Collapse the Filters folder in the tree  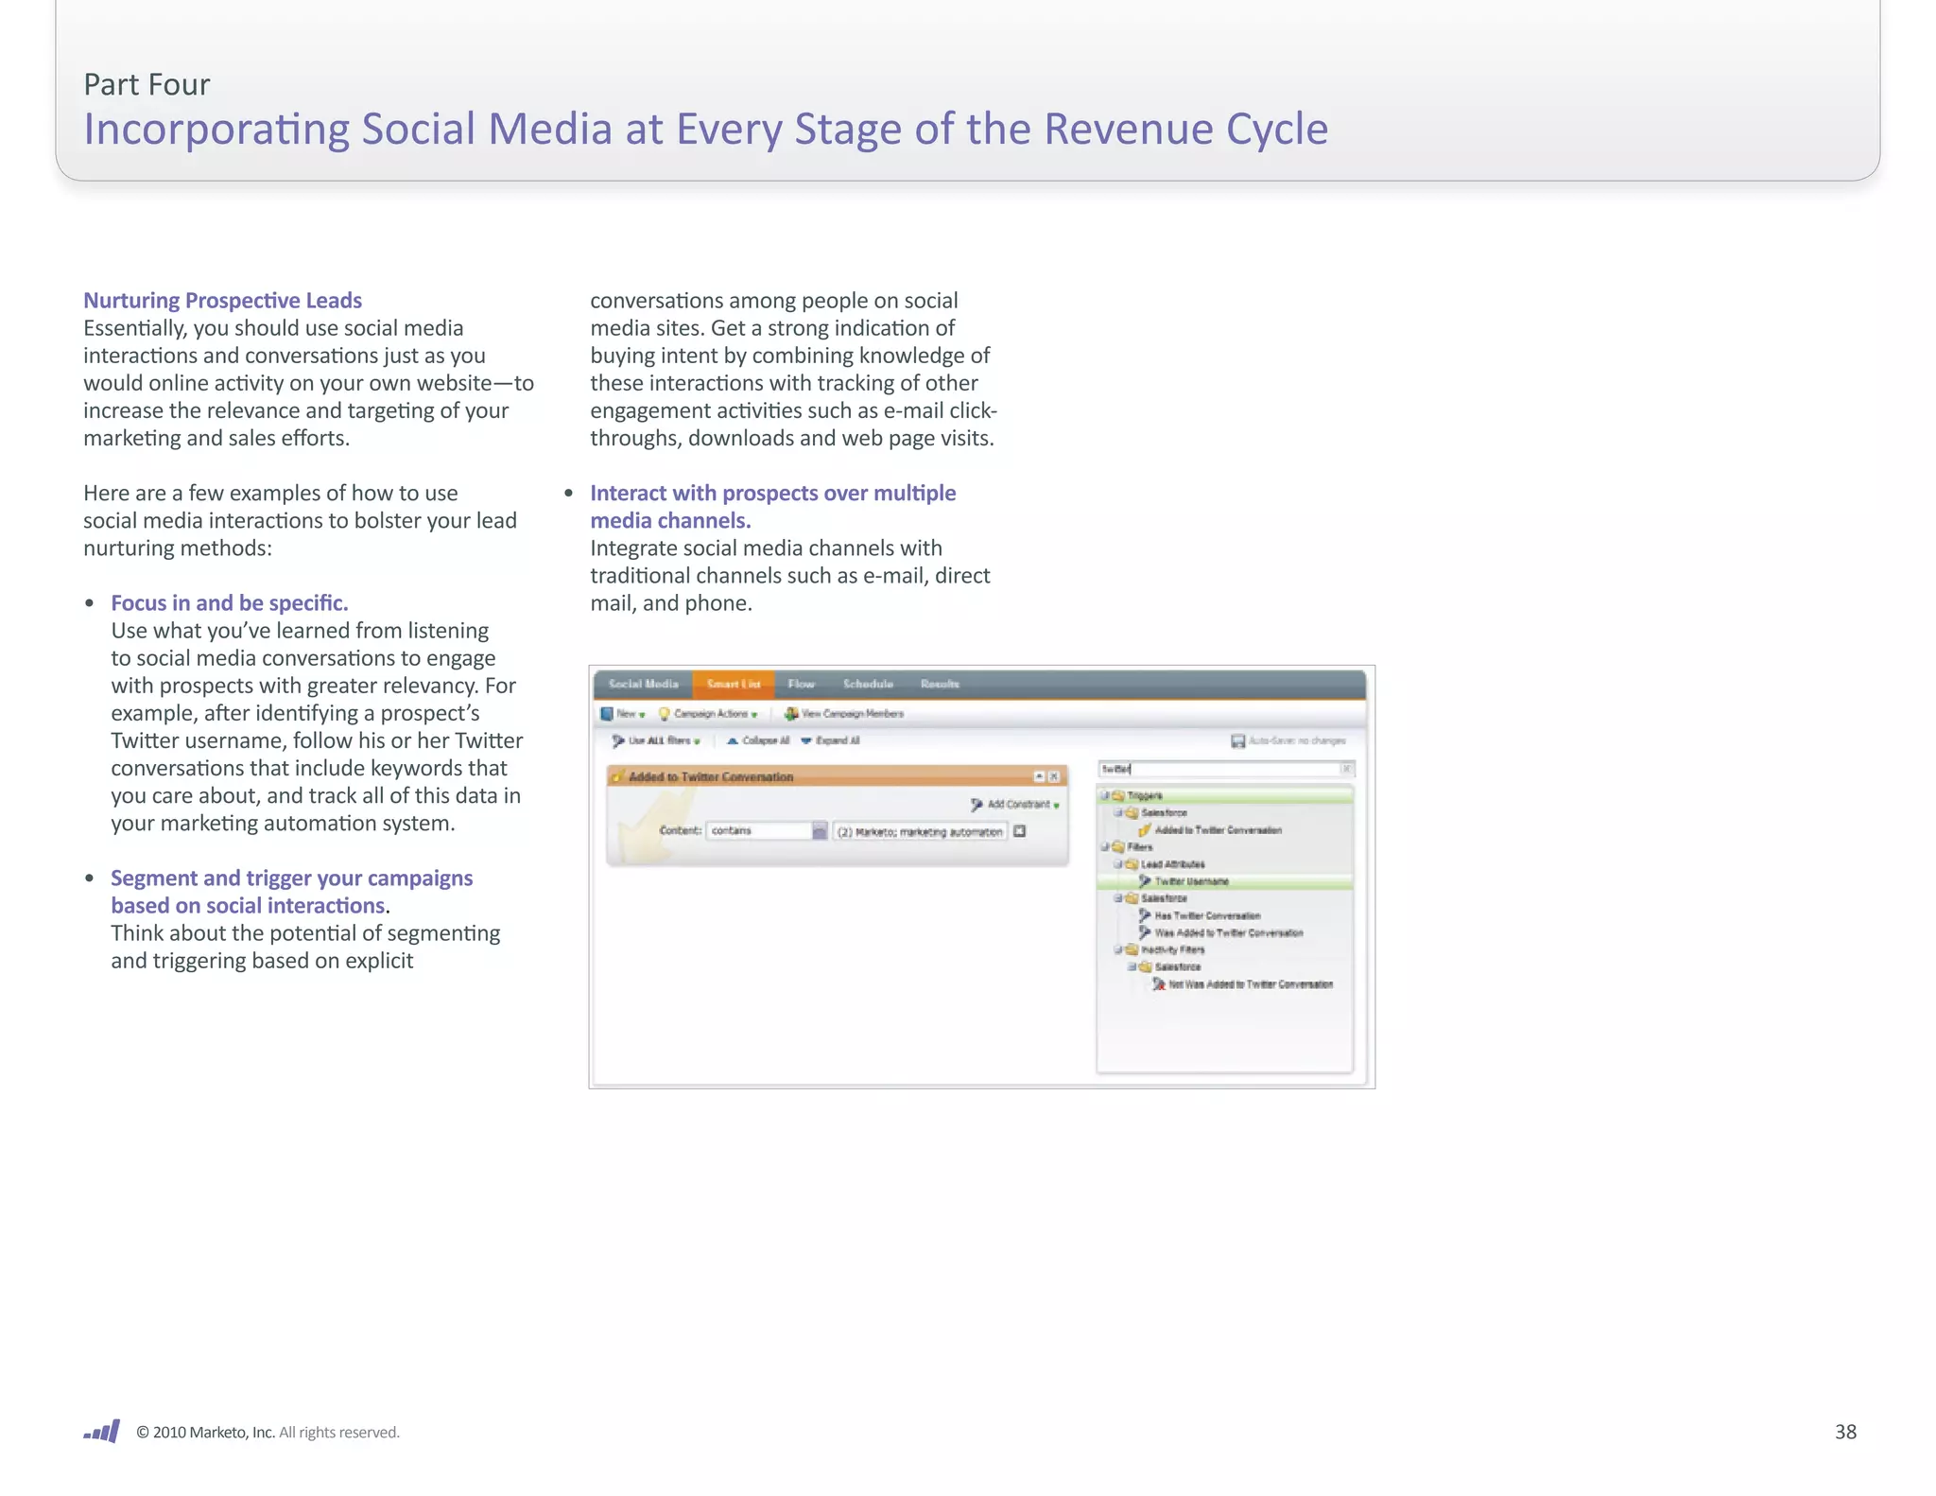[1104, 847]
